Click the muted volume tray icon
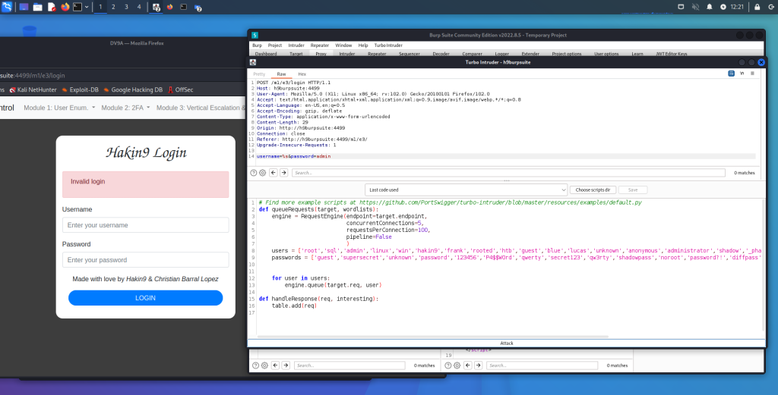This screenshot has width=778, height=395. (695, 7)
